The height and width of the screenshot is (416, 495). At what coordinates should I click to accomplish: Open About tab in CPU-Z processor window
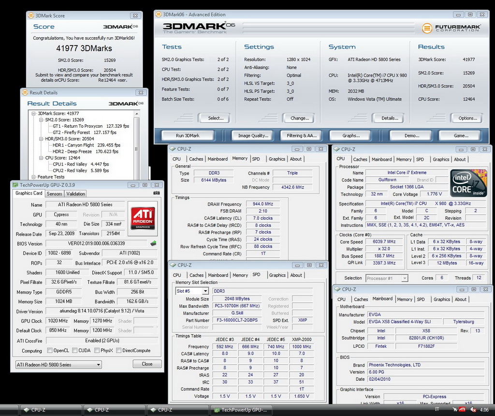(460, 159)
